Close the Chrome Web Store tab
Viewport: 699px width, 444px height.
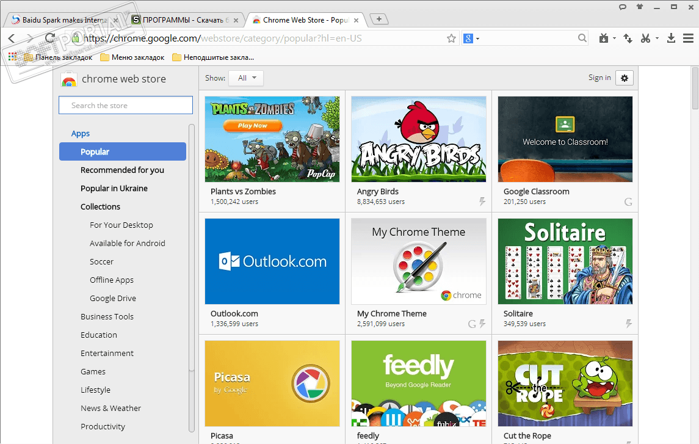click(356, 21)
